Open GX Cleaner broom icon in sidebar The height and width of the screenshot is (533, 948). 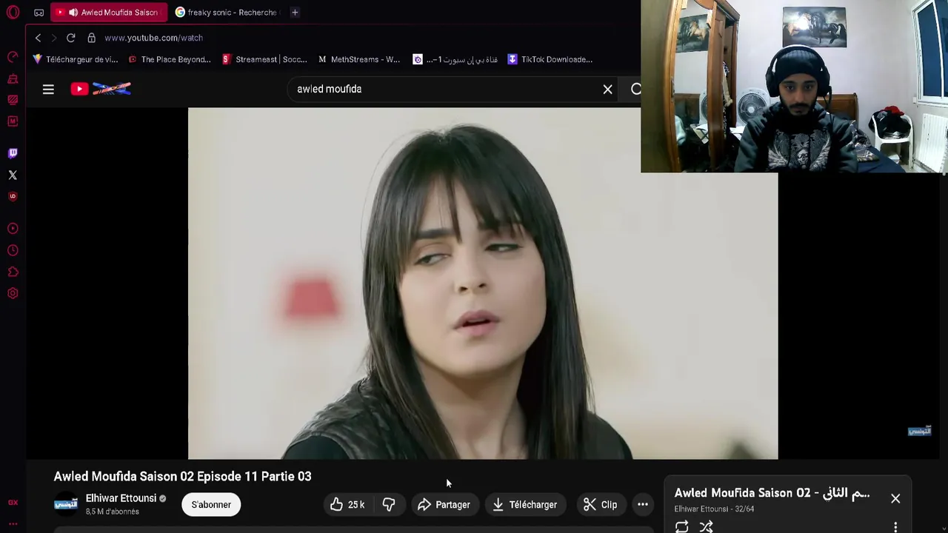point(13,78)
